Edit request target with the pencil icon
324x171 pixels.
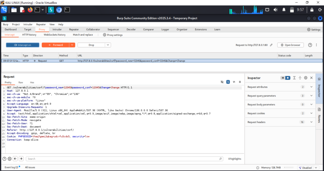pyautogui.click(x=271, y=45)
